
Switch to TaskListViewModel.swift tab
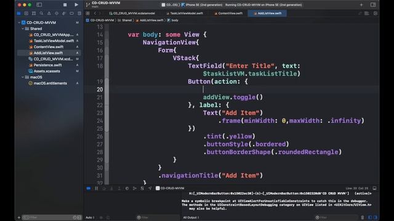point(185,14)
